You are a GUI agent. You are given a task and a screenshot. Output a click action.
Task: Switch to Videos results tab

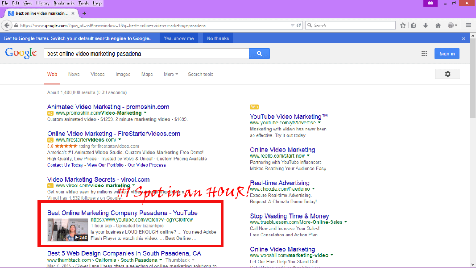(x=97, y=74)
